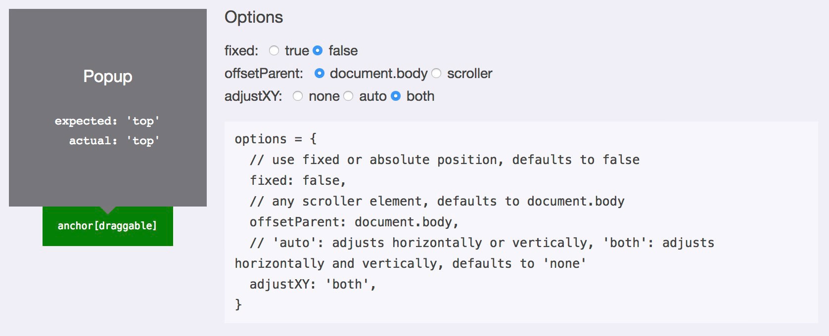This screenshot has height=336, width=829.
Task: Select the fixed 'false' radio button
Action: tap(318, 50)
